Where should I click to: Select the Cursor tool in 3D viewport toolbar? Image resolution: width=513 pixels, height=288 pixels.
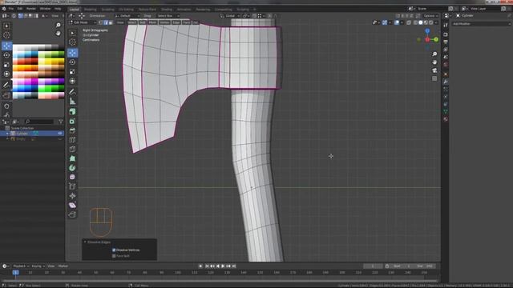(72, 42)
